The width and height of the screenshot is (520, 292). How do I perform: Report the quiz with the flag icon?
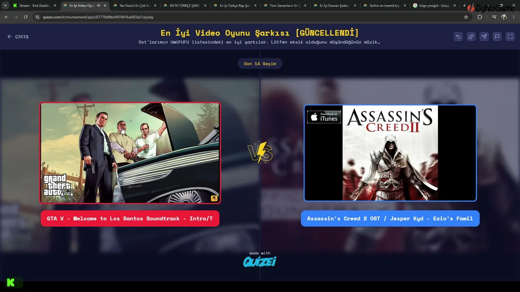497,36
